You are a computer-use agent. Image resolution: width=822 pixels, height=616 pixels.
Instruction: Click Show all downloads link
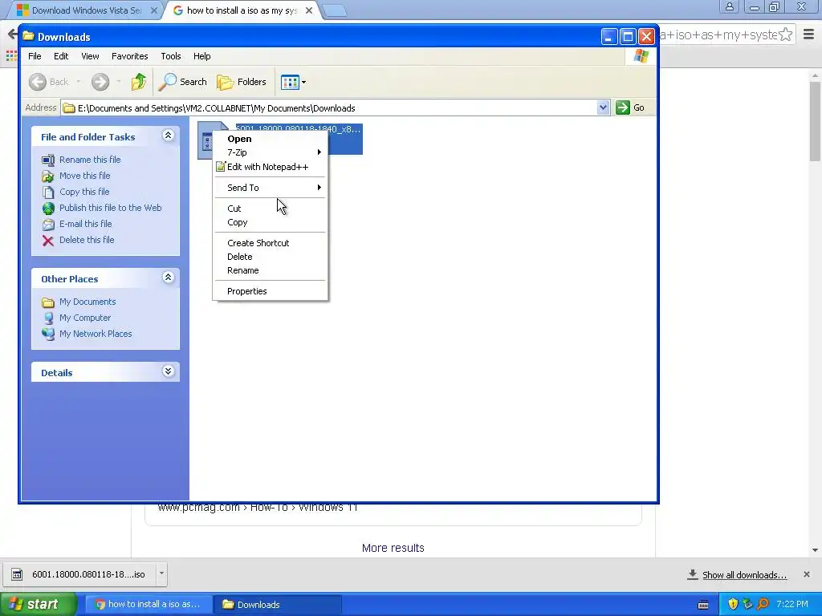point(744,574)
